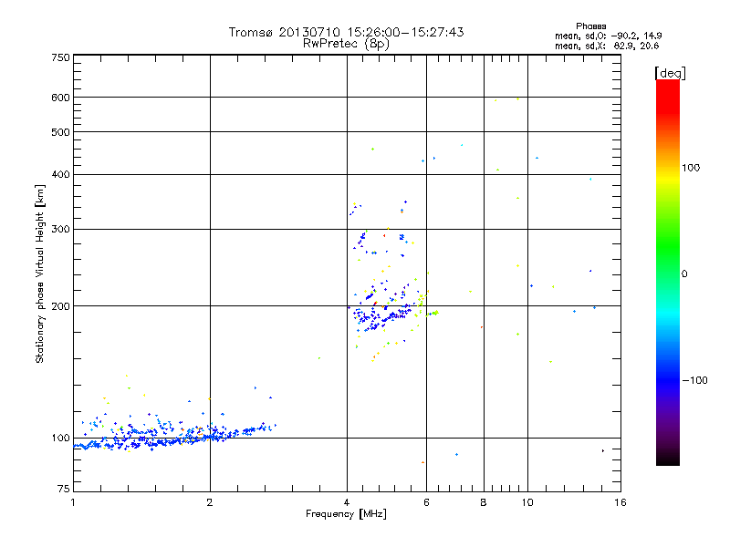
Task: Click the x-axis '4' tick label
Action: pos(347,503)
